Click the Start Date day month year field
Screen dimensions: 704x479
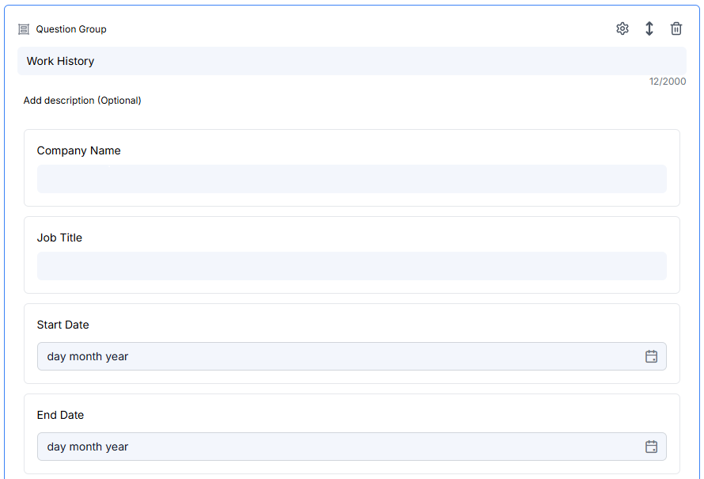click(x=316, y=356)
